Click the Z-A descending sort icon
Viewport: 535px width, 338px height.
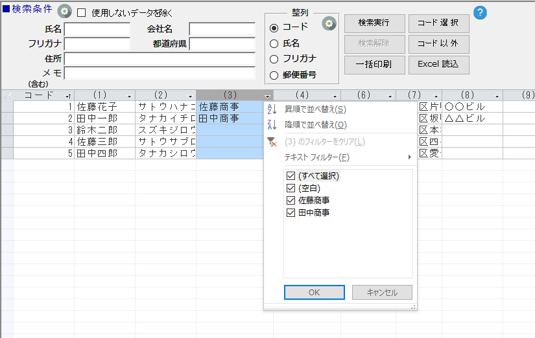(x=272, y=125)
